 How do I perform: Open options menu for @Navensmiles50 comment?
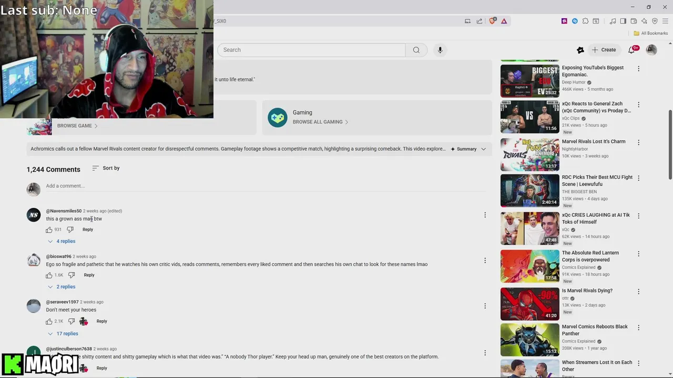(485, 215)
